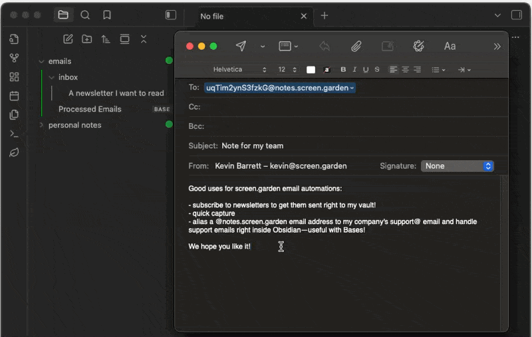This screenshot has width=532, height=337.
Task: Open the file explorer folder icon in Obsidian
Action: pos(63,15)
